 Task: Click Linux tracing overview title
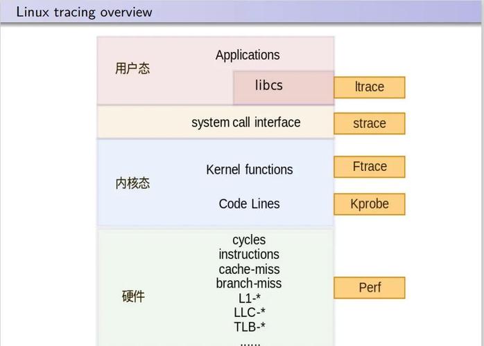84,12
